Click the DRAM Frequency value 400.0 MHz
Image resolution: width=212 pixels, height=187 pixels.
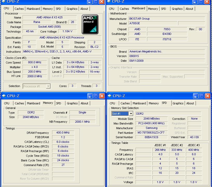pyautogui.click(x=63, y=133)
